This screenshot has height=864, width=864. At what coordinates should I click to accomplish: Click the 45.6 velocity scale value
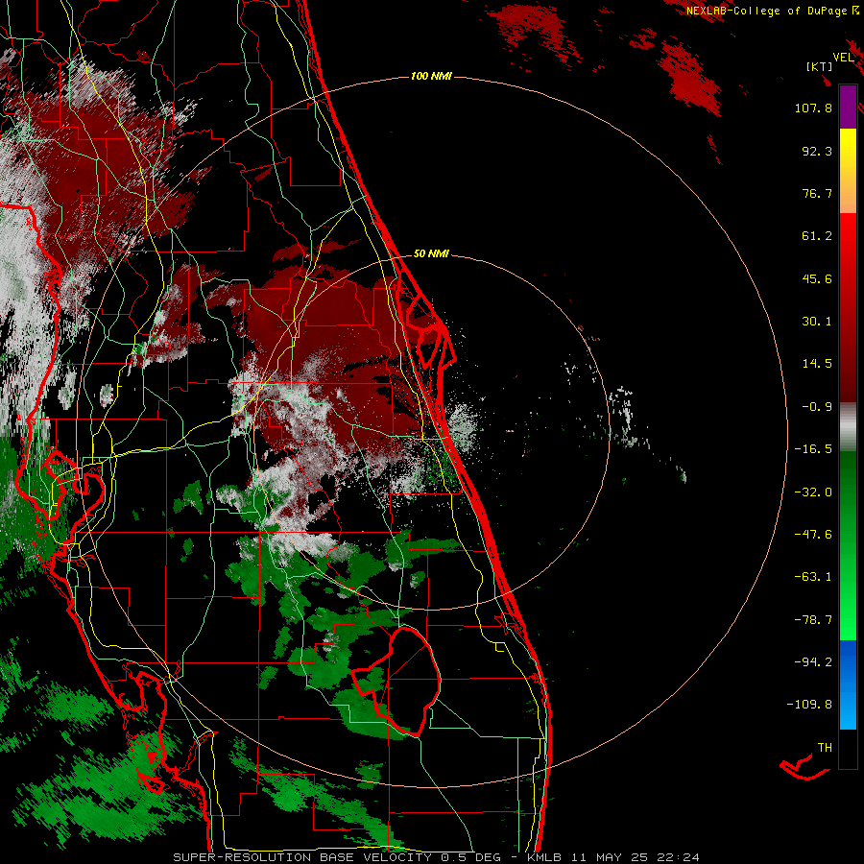coord(817,278)
